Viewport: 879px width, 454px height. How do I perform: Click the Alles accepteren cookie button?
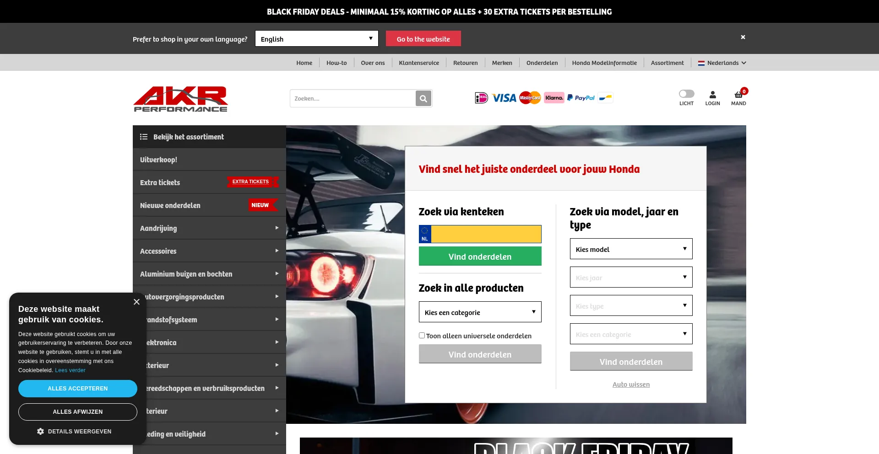coord(78,389)
